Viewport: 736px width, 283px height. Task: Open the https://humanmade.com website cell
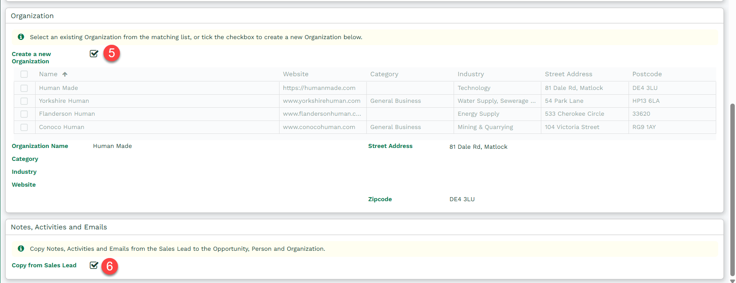click(319, 88)
